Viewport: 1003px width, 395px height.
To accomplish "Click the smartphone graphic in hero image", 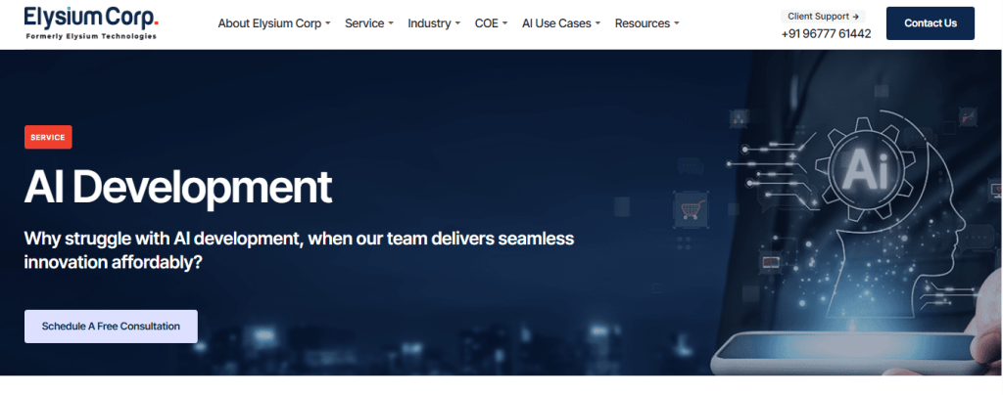I will 842,353.
